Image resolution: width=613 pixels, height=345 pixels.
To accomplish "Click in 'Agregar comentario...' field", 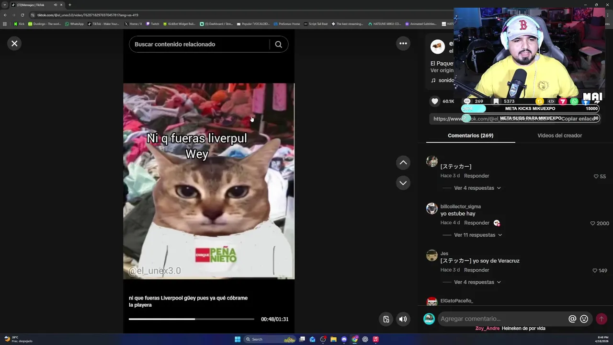I will (502, 319).
